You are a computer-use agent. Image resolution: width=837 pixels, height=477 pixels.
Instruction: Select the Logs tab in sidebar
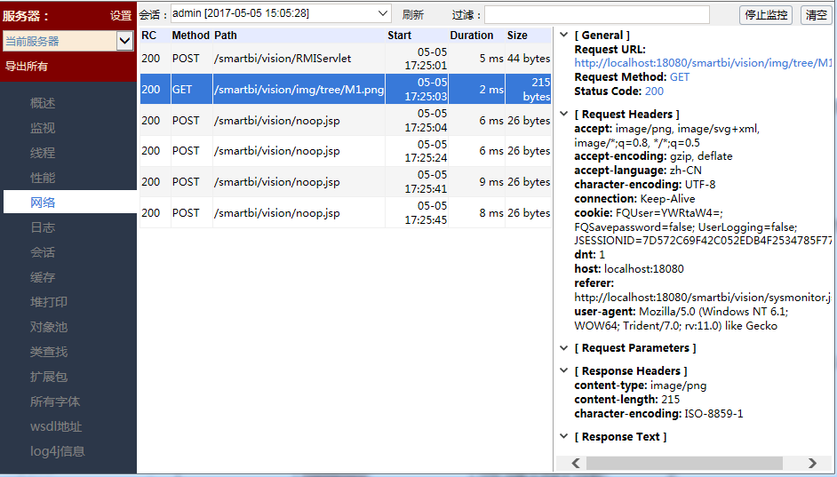coord(43,227)
